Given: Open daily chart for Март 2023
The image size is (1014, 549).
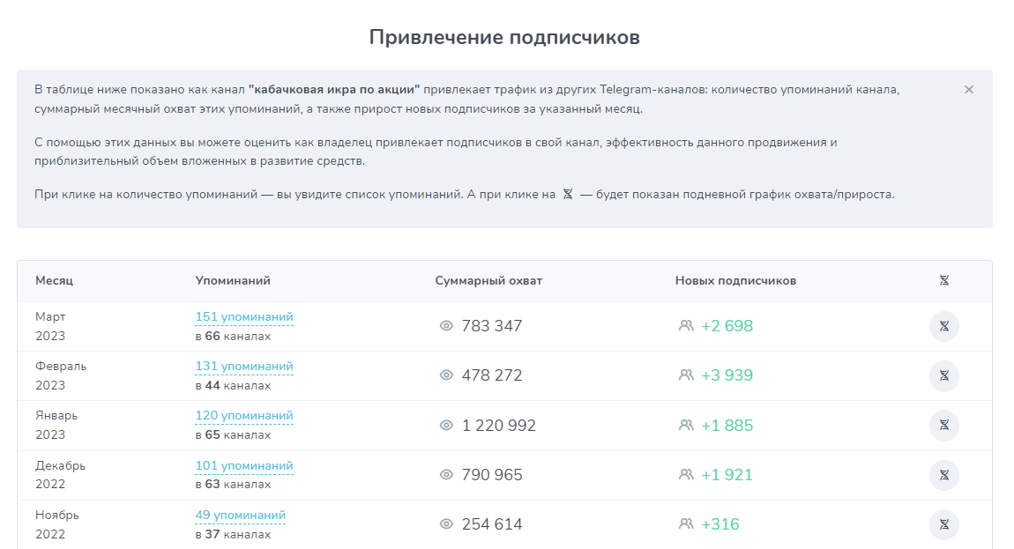Looking at the screenshot, I should pyautogui.click(x=943, y=326).
